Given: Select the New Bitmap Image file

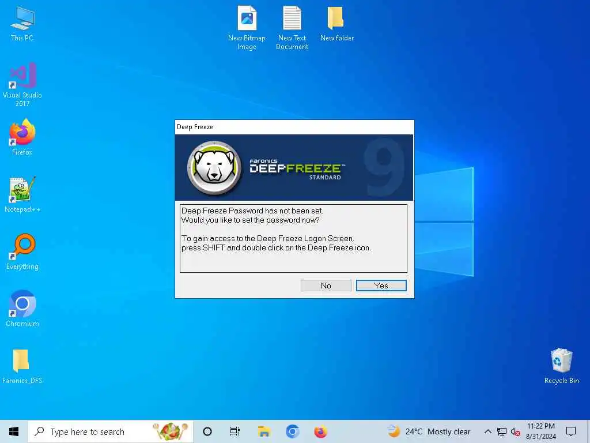Looking at the screenshot, I should 247,28.
